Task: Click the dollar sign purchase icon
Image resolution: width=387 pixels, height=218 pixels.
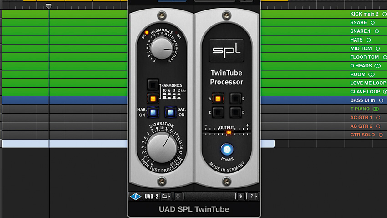Action: pyautogui.click(x=241, y=197)
